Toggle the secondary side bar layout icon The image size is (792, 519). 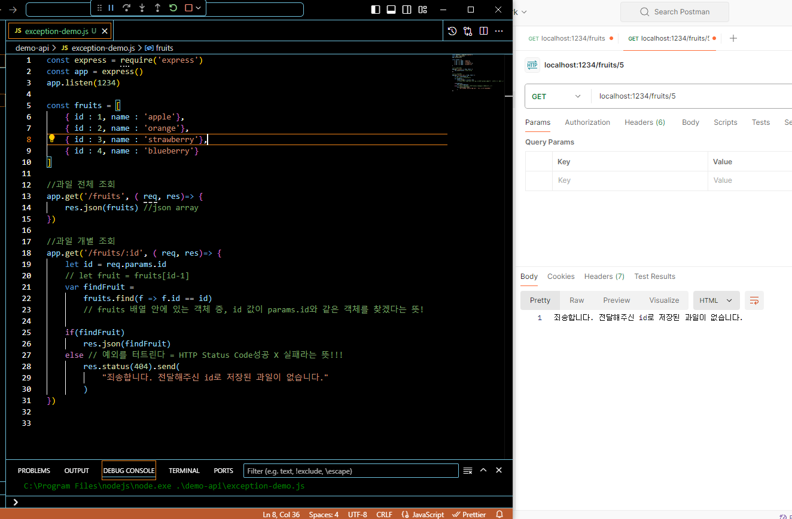(407, 10)
